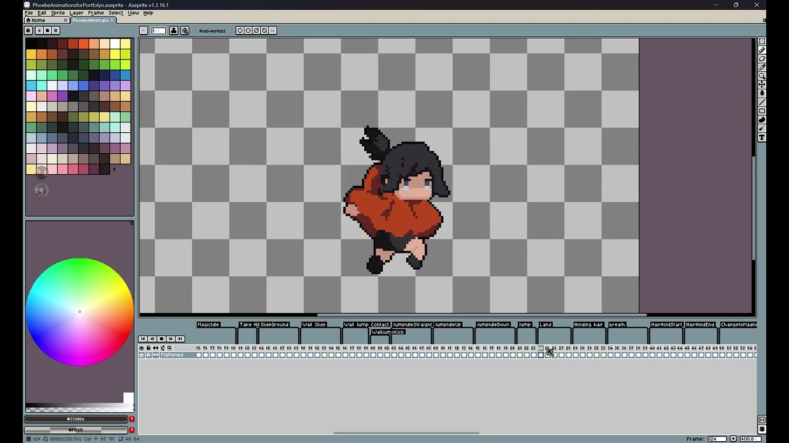Open the File menu
The width and height of the screenshot is (789, 443).
pos(29,13)
